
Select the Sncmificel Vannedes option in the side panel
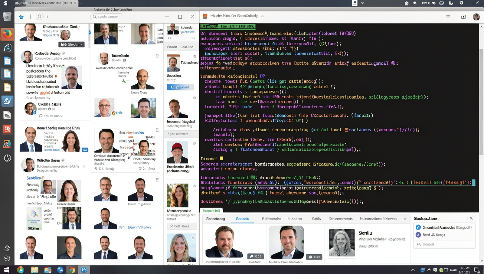tap(443, 227)
